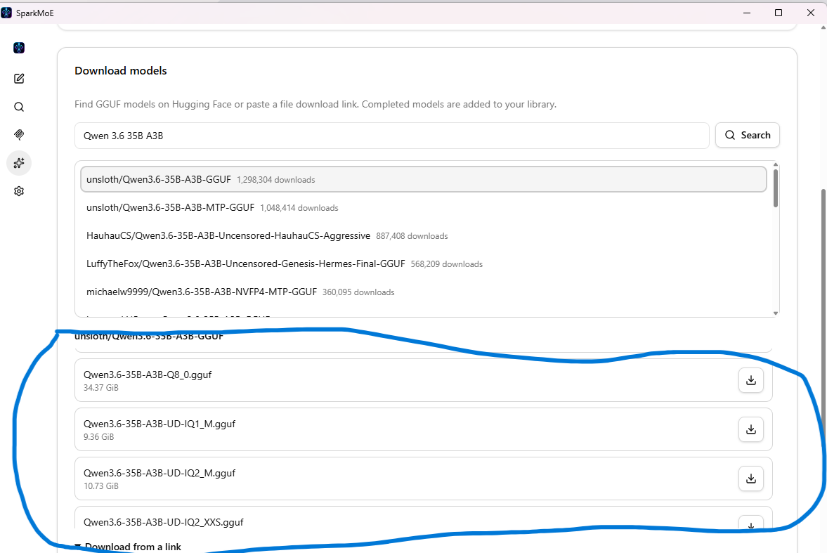
Task: Click the Qwen3.6-35B-A3B-UD-IQ2_XXS.gguf file name
Action: [164, 522]
